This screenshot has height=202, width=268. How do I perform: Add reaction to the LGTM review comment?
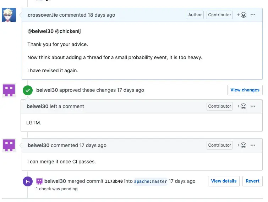[x=242, y=106]
